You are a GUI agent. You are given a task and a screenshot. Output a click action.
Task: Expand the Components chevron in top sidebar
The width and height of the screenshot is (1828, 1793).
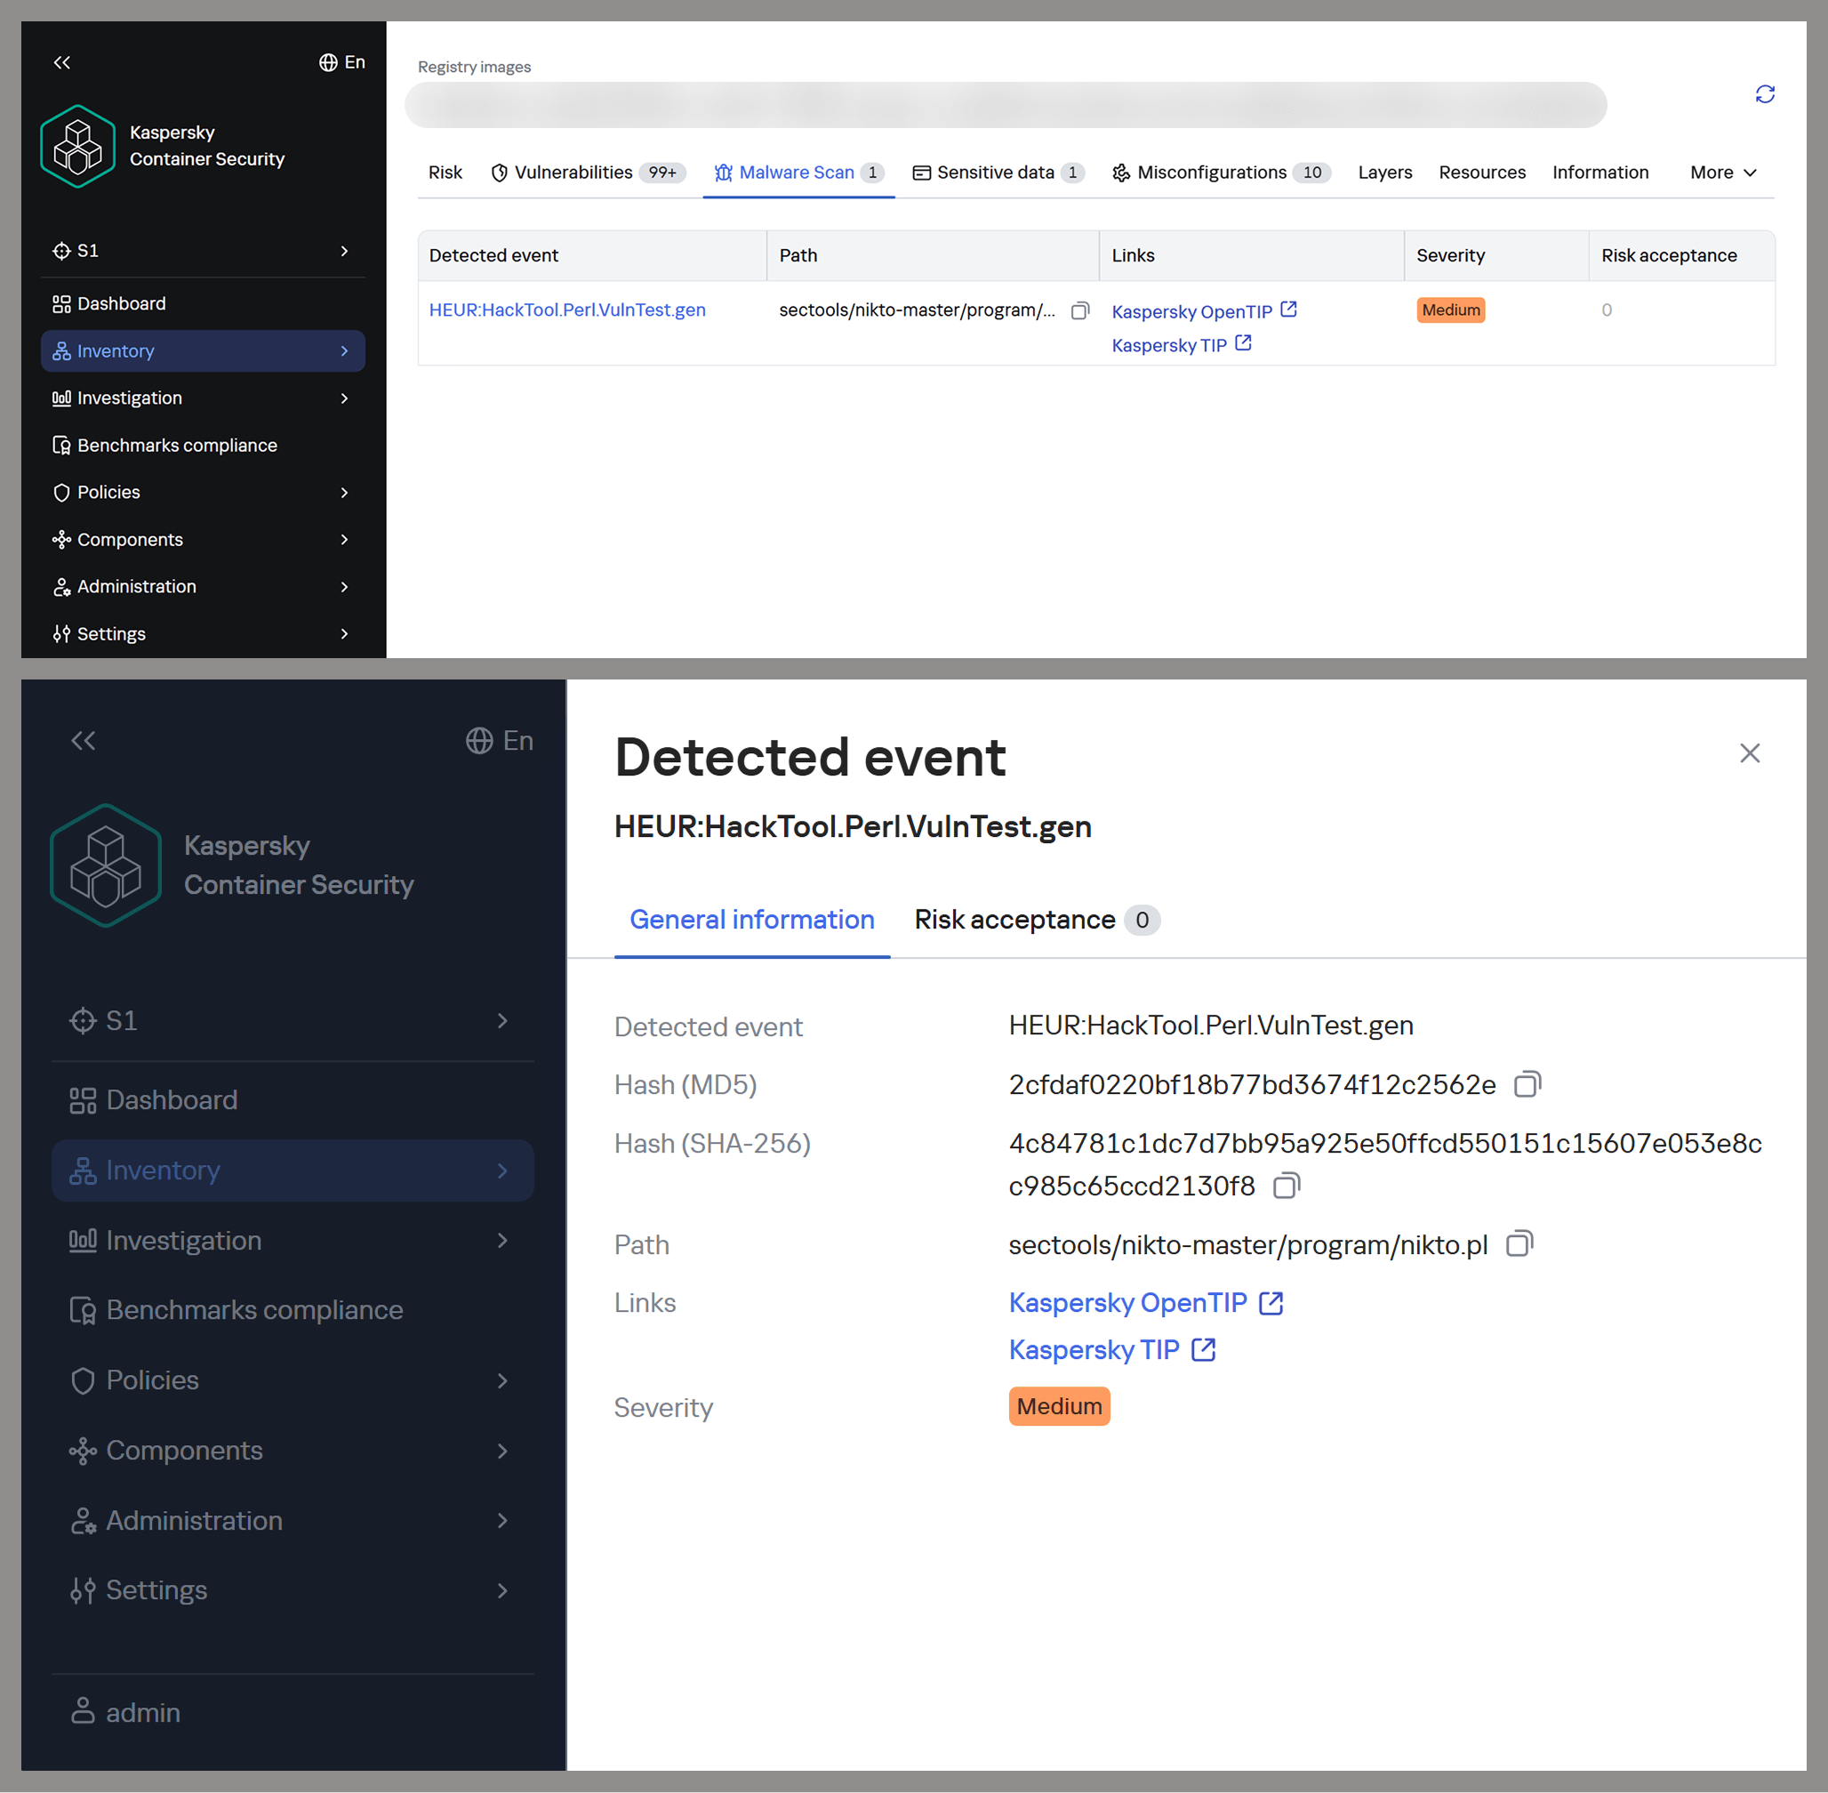(x=344, y=539)
